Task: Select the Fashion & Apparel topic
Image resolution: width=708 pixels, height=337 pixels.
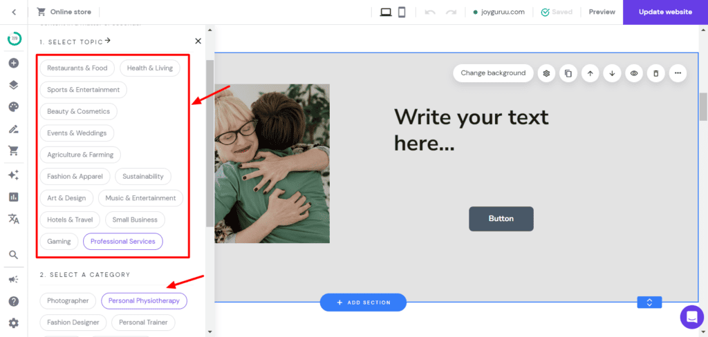Action: click(75, 176)
